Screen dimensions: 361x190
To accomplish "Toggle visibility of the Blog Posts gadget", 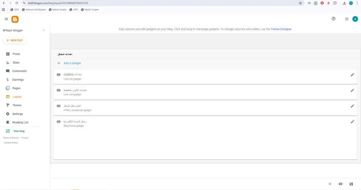I will tap(59, 122).
